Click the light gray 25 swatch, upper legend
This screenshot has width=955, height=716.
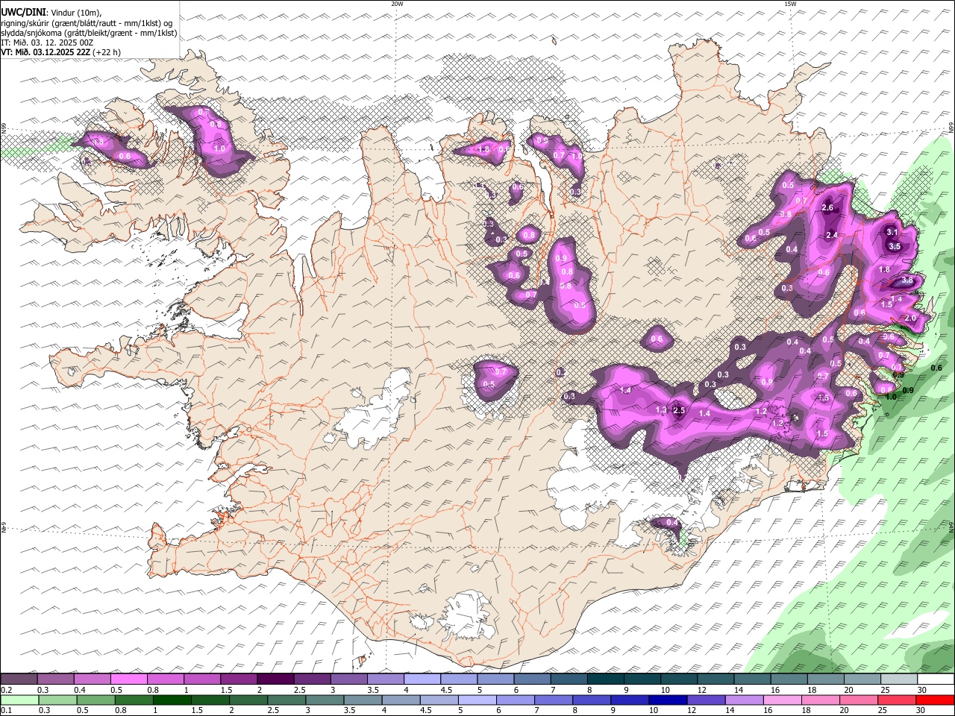(898, 679)
